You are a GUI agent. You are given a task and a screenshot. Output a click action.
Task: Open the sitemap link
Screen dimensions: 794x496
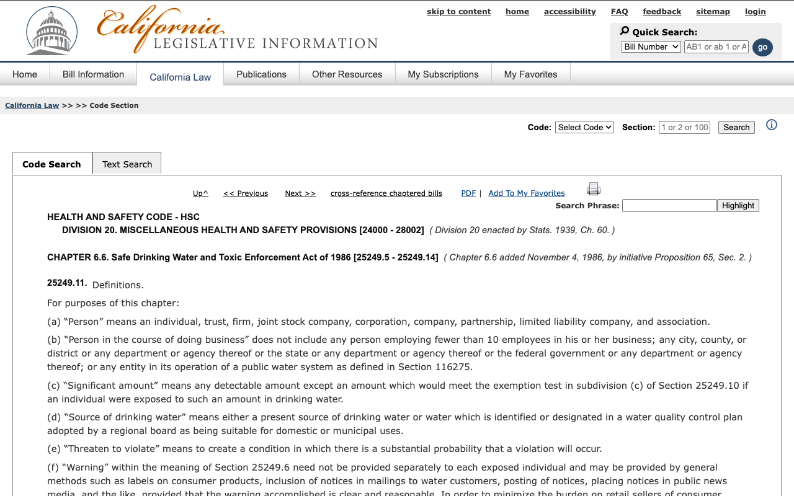[x=713, y=12]
